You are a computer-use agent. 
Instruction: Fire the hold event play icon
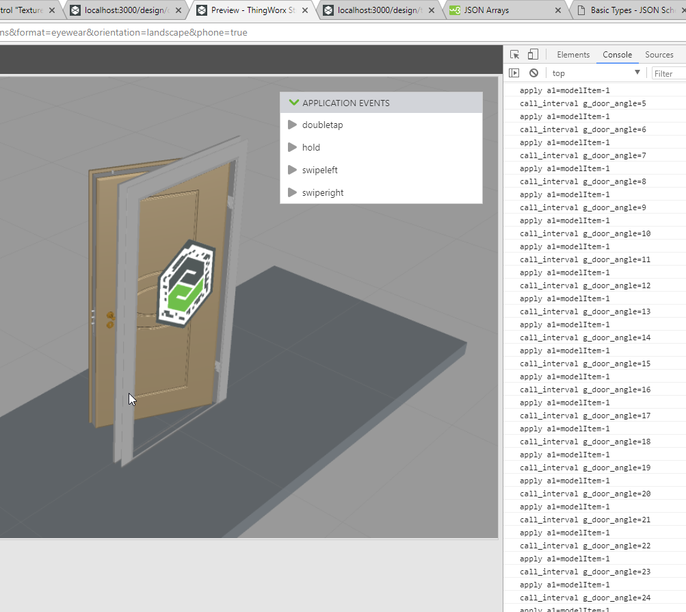[x=293, y=147]
